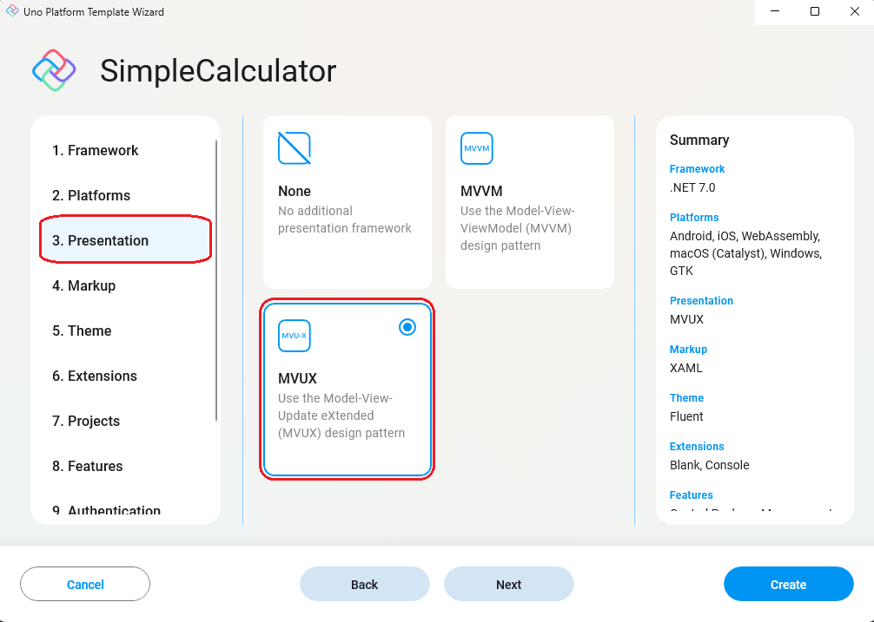Select the MVUX radio button
The height and width of the screenshot is (622, 874).
pos(407,327)
